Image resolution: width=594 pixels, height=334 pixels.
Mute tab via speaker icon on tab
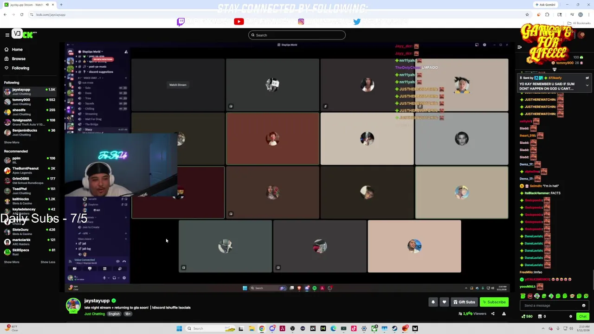click(46, 5)
